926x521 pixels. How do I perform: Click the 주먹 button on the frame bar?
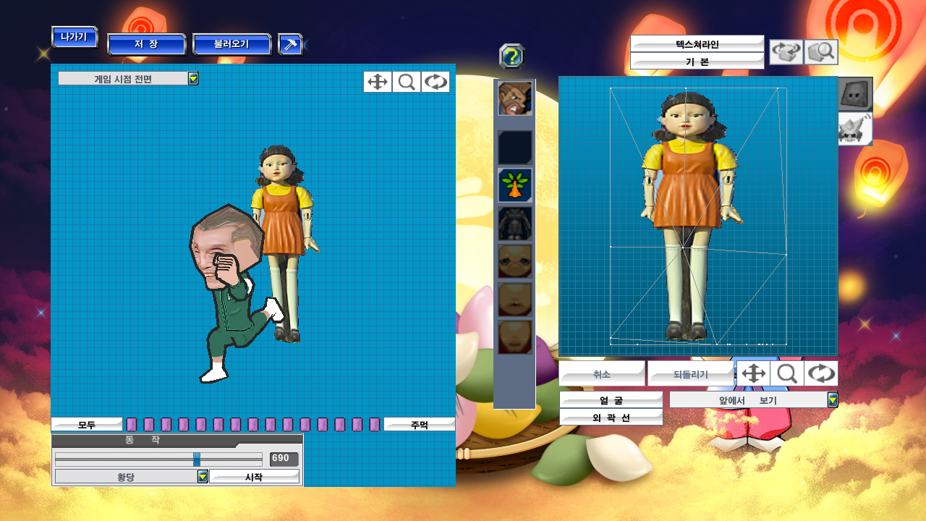419,425
